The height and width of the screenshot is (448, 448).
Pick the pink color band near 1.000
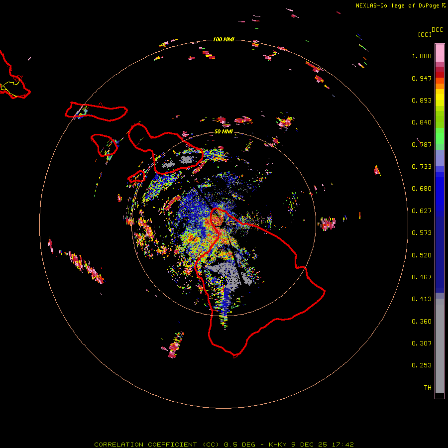[x=440, y=53]
